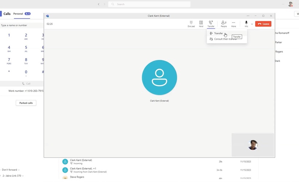This screenshot has width=299, height=182.
Task: Show the People participants panel
Action: pyautogui.click(x=224, y=24)
